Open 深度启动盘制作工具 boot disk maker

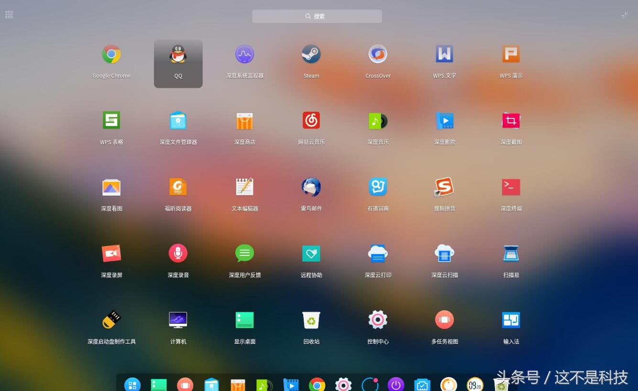pos(111,320)
